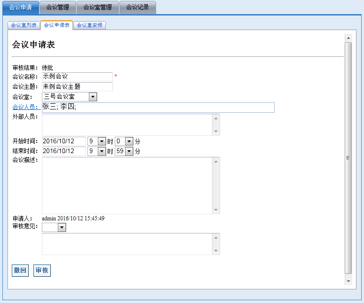Click the 会议申请表 heading
Screen dimensions: 364x303
pyautogui.click(x=33, y=45)
